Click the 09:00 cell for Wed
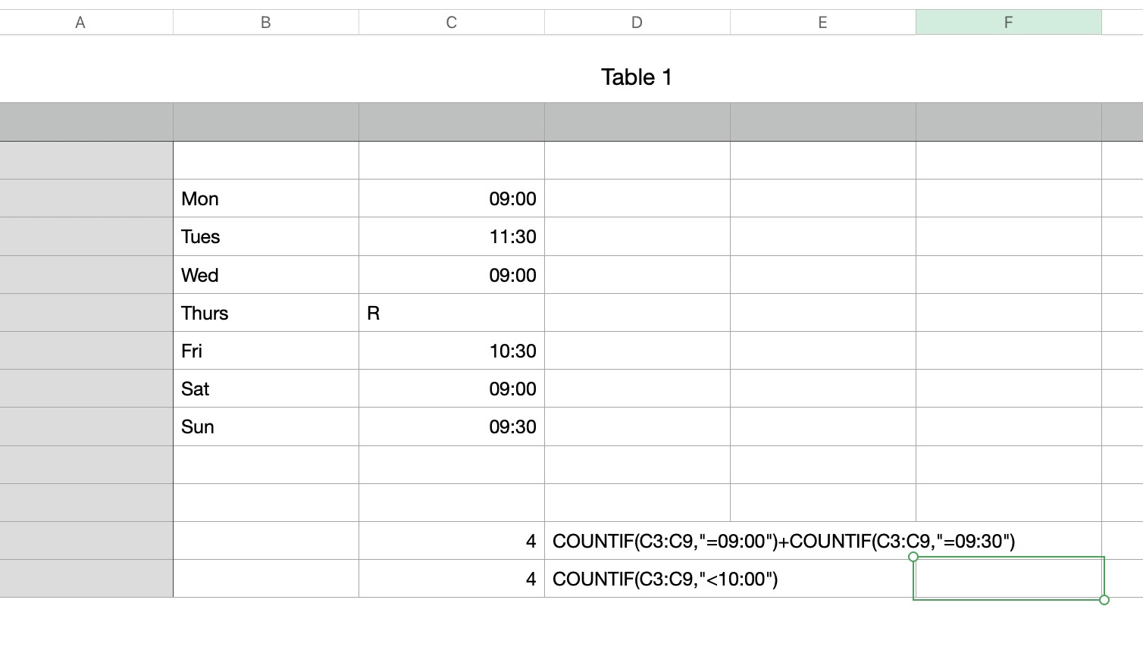 click(x=452, y=275)
